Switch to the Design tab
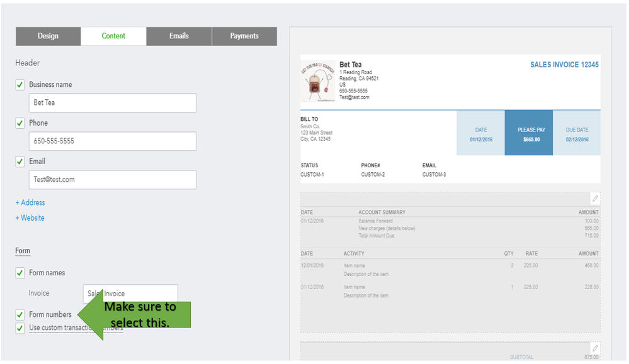This screenshot has width=629, height=364. [x=48, y=36]
